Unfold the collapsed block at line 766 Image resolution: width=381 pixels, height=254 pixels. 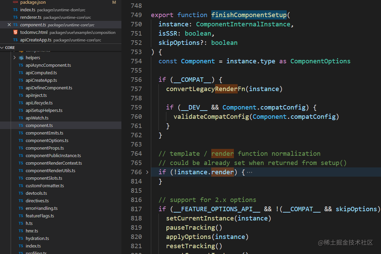click(x=147, y=172)
